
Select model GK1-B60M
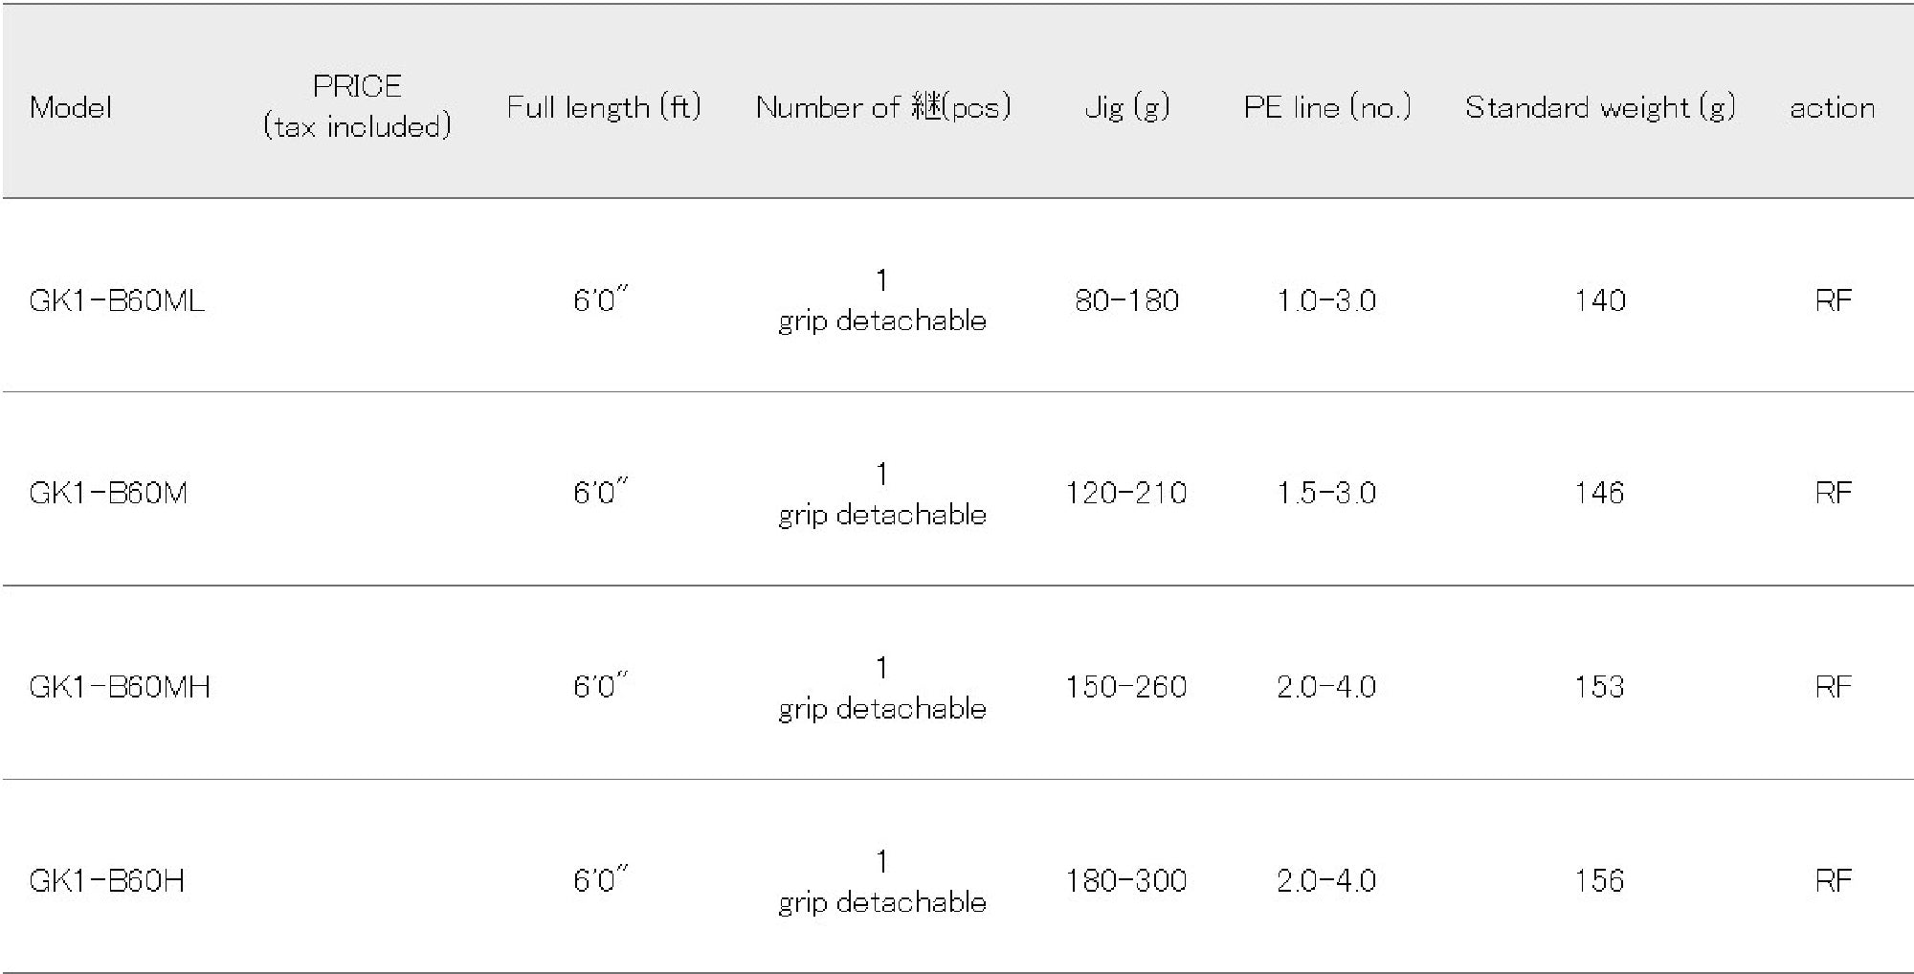click(x=108, y=493)
